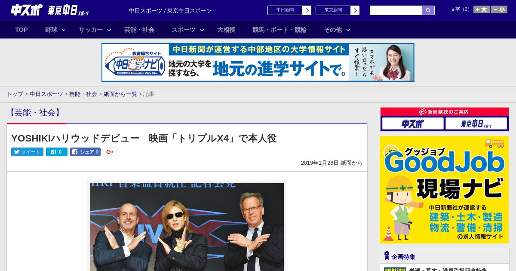Increase text size with 大 button
Screen dimensions: 516x271
481,9
